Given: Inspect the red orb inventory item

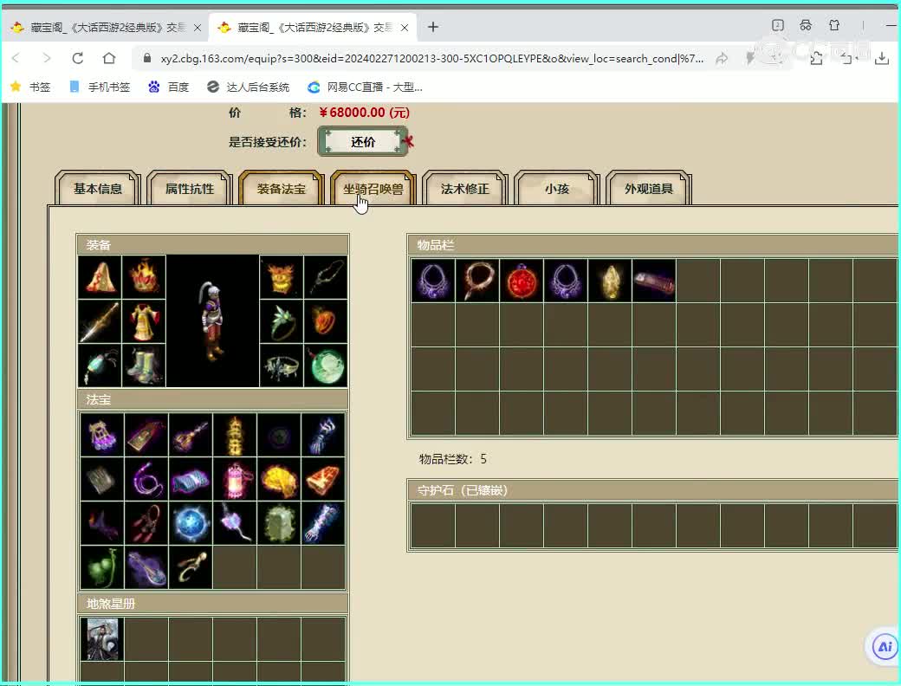Looking at the screenshot, I should 522,281.
